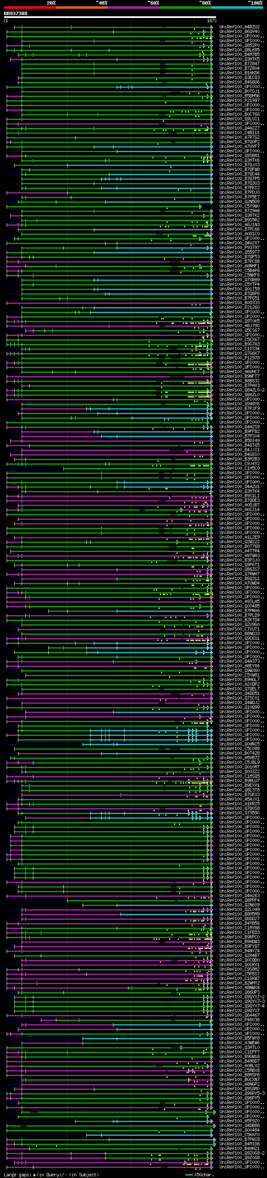The width and height of the screenshot is (267, 1178).
Task: Select label UniRef100_C1EFP7
Action: coord(239,1052)
